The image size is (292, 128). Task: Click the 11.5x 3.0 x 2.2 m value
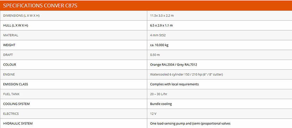click(x=162, y=15)
